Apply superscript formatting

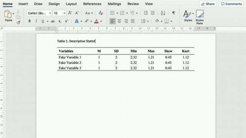click(66, 21)
